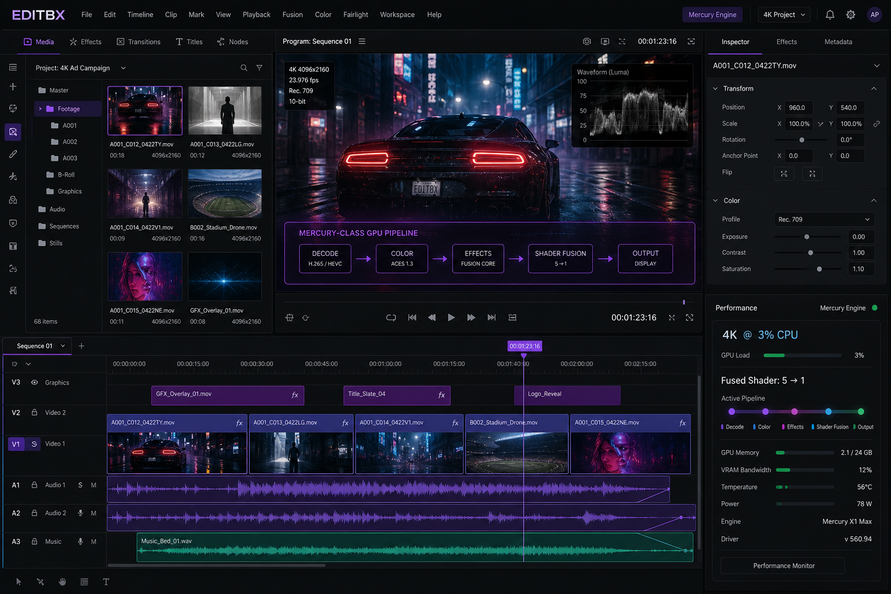The height and width of the screenshot is (594, 891).
Task: Toggle loop playback
Action: (391, 317)
